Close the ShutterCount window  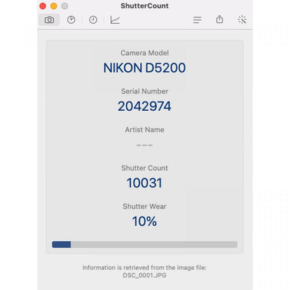[x=43, y=6]
